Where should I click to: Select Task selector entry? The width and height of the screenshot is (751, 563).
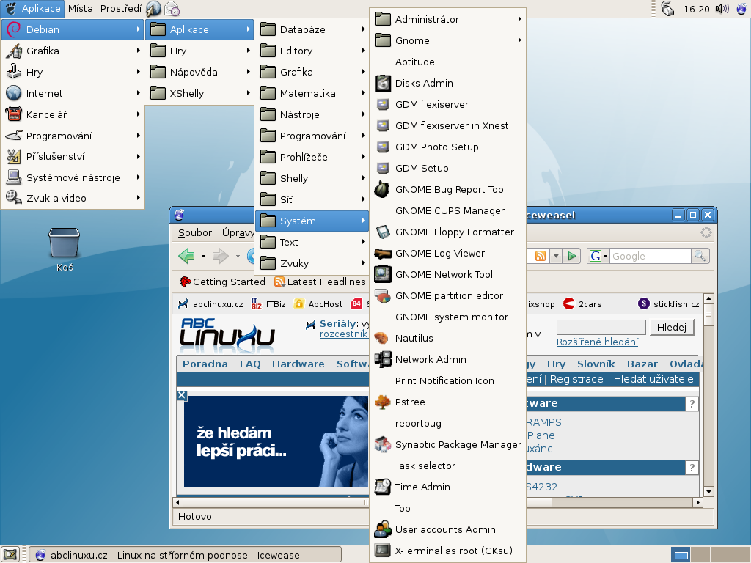447,466
